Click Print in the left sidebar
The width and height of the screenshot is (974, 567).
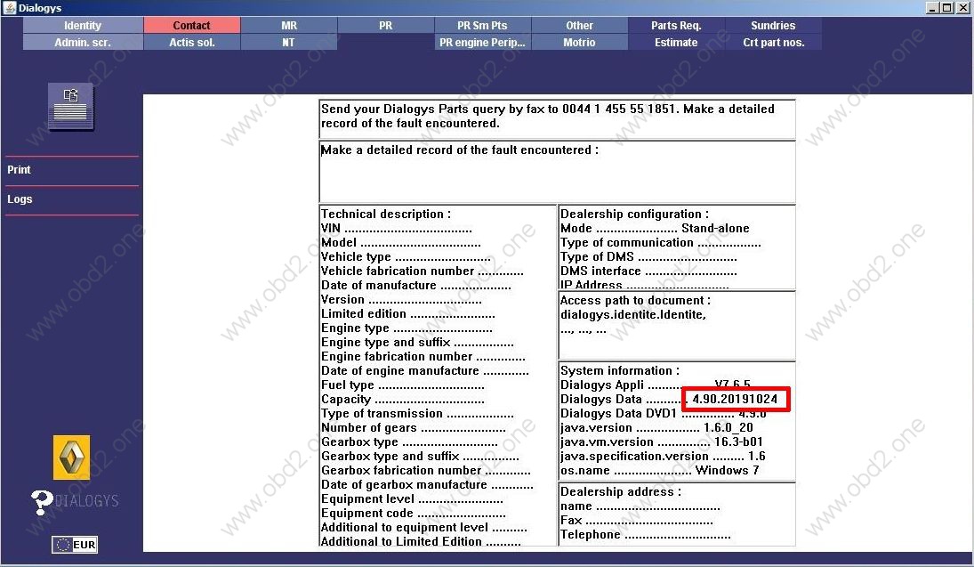click(20, 170)
